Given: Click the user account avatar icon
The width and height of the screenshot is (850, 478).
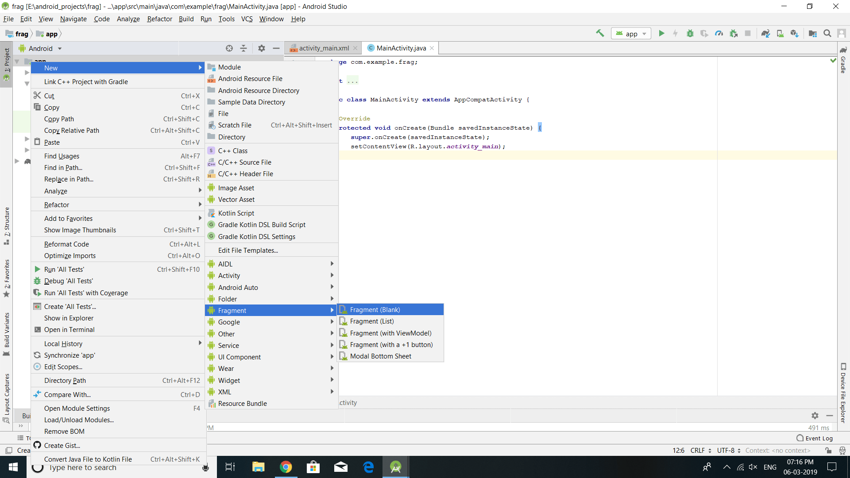Looking at the screenshot, I should pos(842,33).
